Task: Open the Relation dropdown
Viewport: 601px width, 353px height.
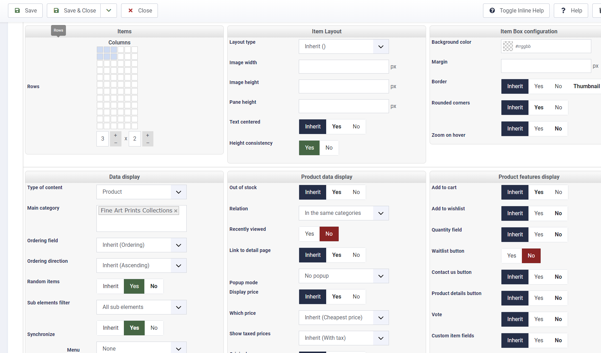Action: point(344,213)
